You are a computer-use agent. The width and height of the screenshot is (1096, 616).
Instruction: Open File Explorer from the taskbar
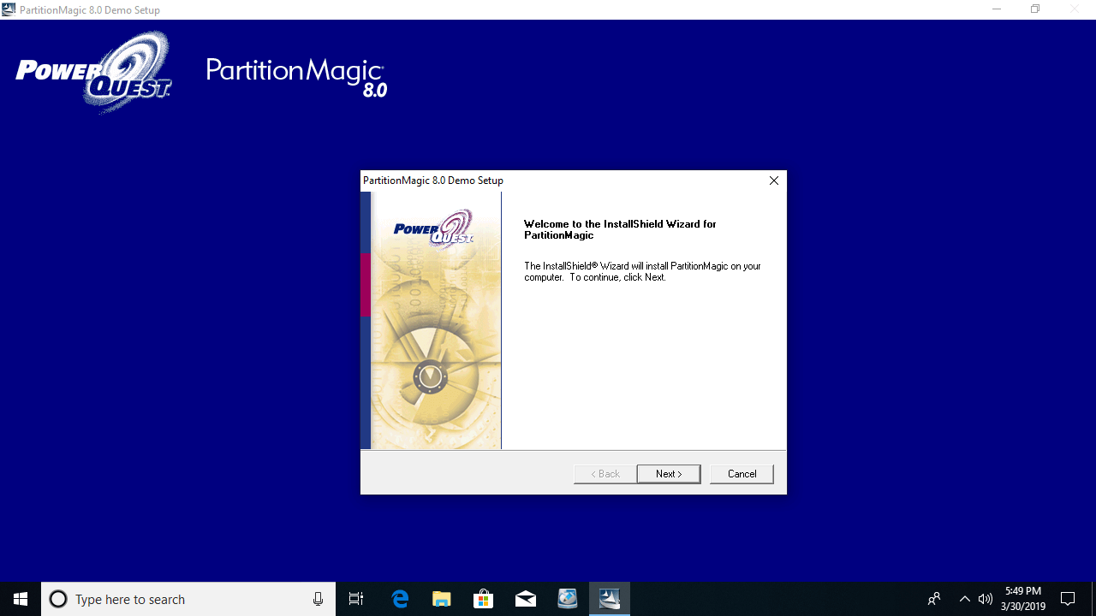pos(442,599)
